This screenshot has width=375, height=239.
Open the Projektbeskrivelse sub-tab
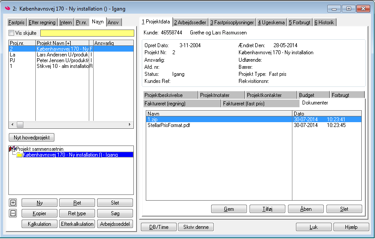171,95
